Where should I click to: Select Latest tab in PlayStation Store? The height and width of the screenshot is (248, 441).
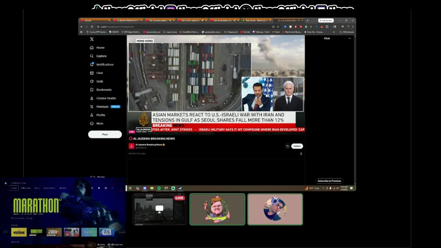pyautogui.click(x=14, y=188)
